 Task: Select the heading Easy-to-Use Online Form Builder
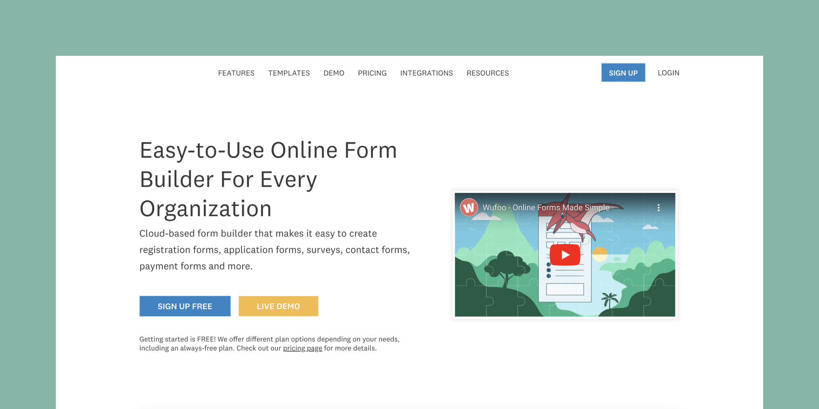(269, 179)
